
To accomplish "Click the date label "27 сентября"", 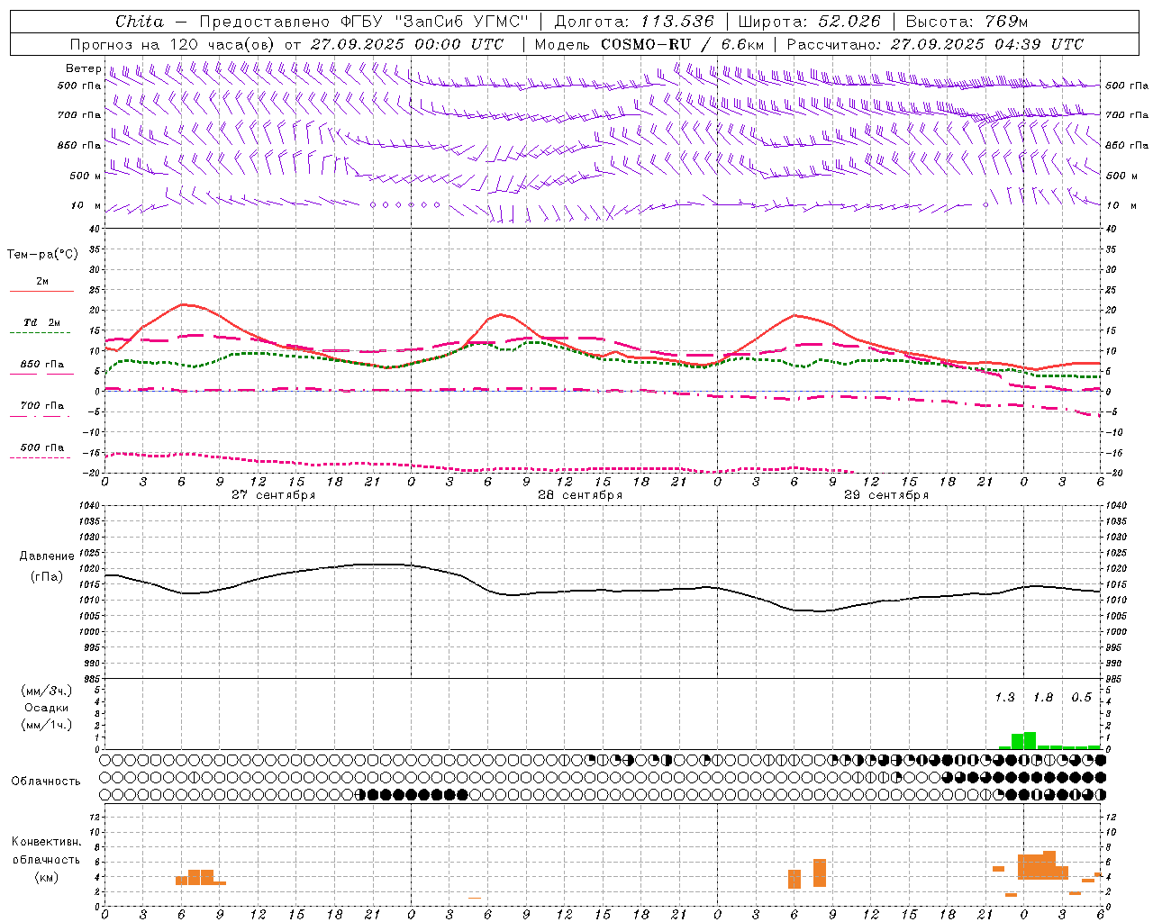I will (274, 495).
